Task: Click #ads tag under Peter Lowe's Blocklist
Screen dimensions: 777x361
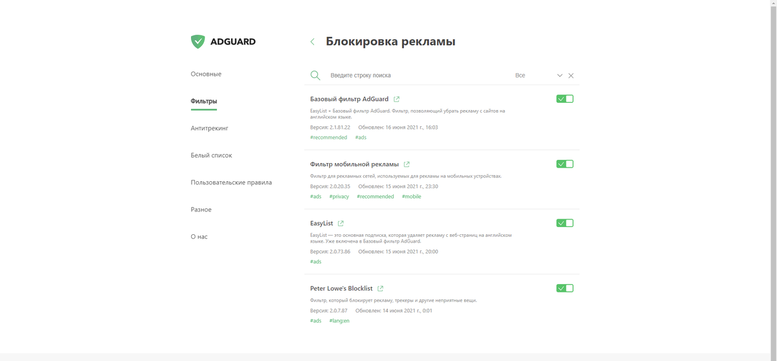Action: coord(315,321)
